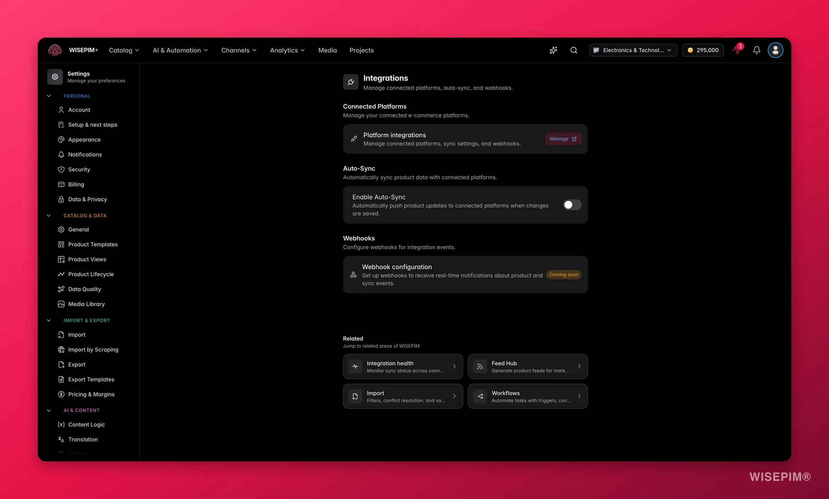Open the AI sparkle assistant icon
Viewport: 829px width, 499px height.
[553, 50]
